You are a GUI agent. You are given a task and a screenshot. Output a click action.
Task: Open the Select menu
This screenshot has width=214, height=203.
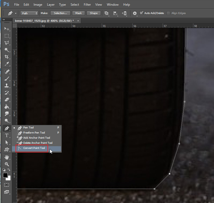coord(75,5)
